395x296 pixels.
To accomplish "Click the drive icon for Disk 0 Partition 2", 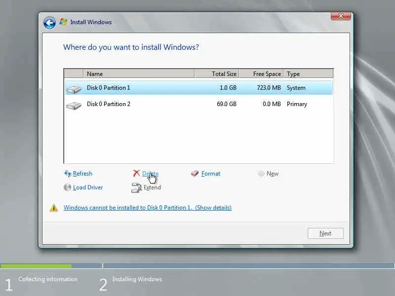I will (74, 106).
